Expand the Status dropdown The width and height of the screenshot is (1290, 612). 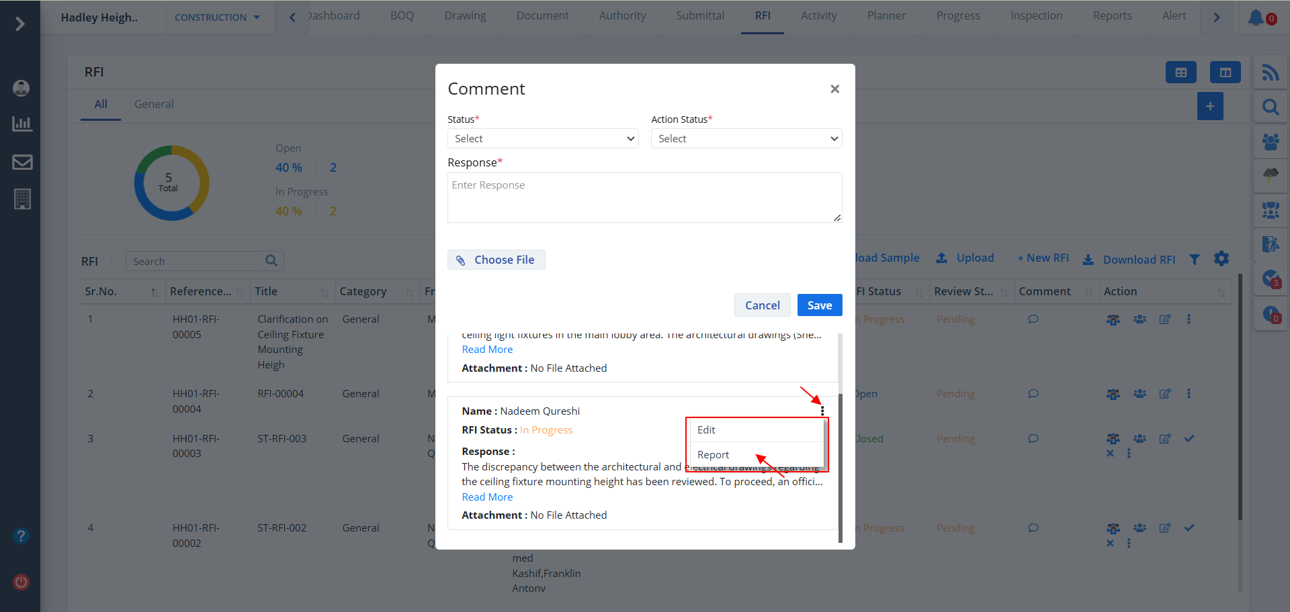pyautogui.click(x=543, y=139)
